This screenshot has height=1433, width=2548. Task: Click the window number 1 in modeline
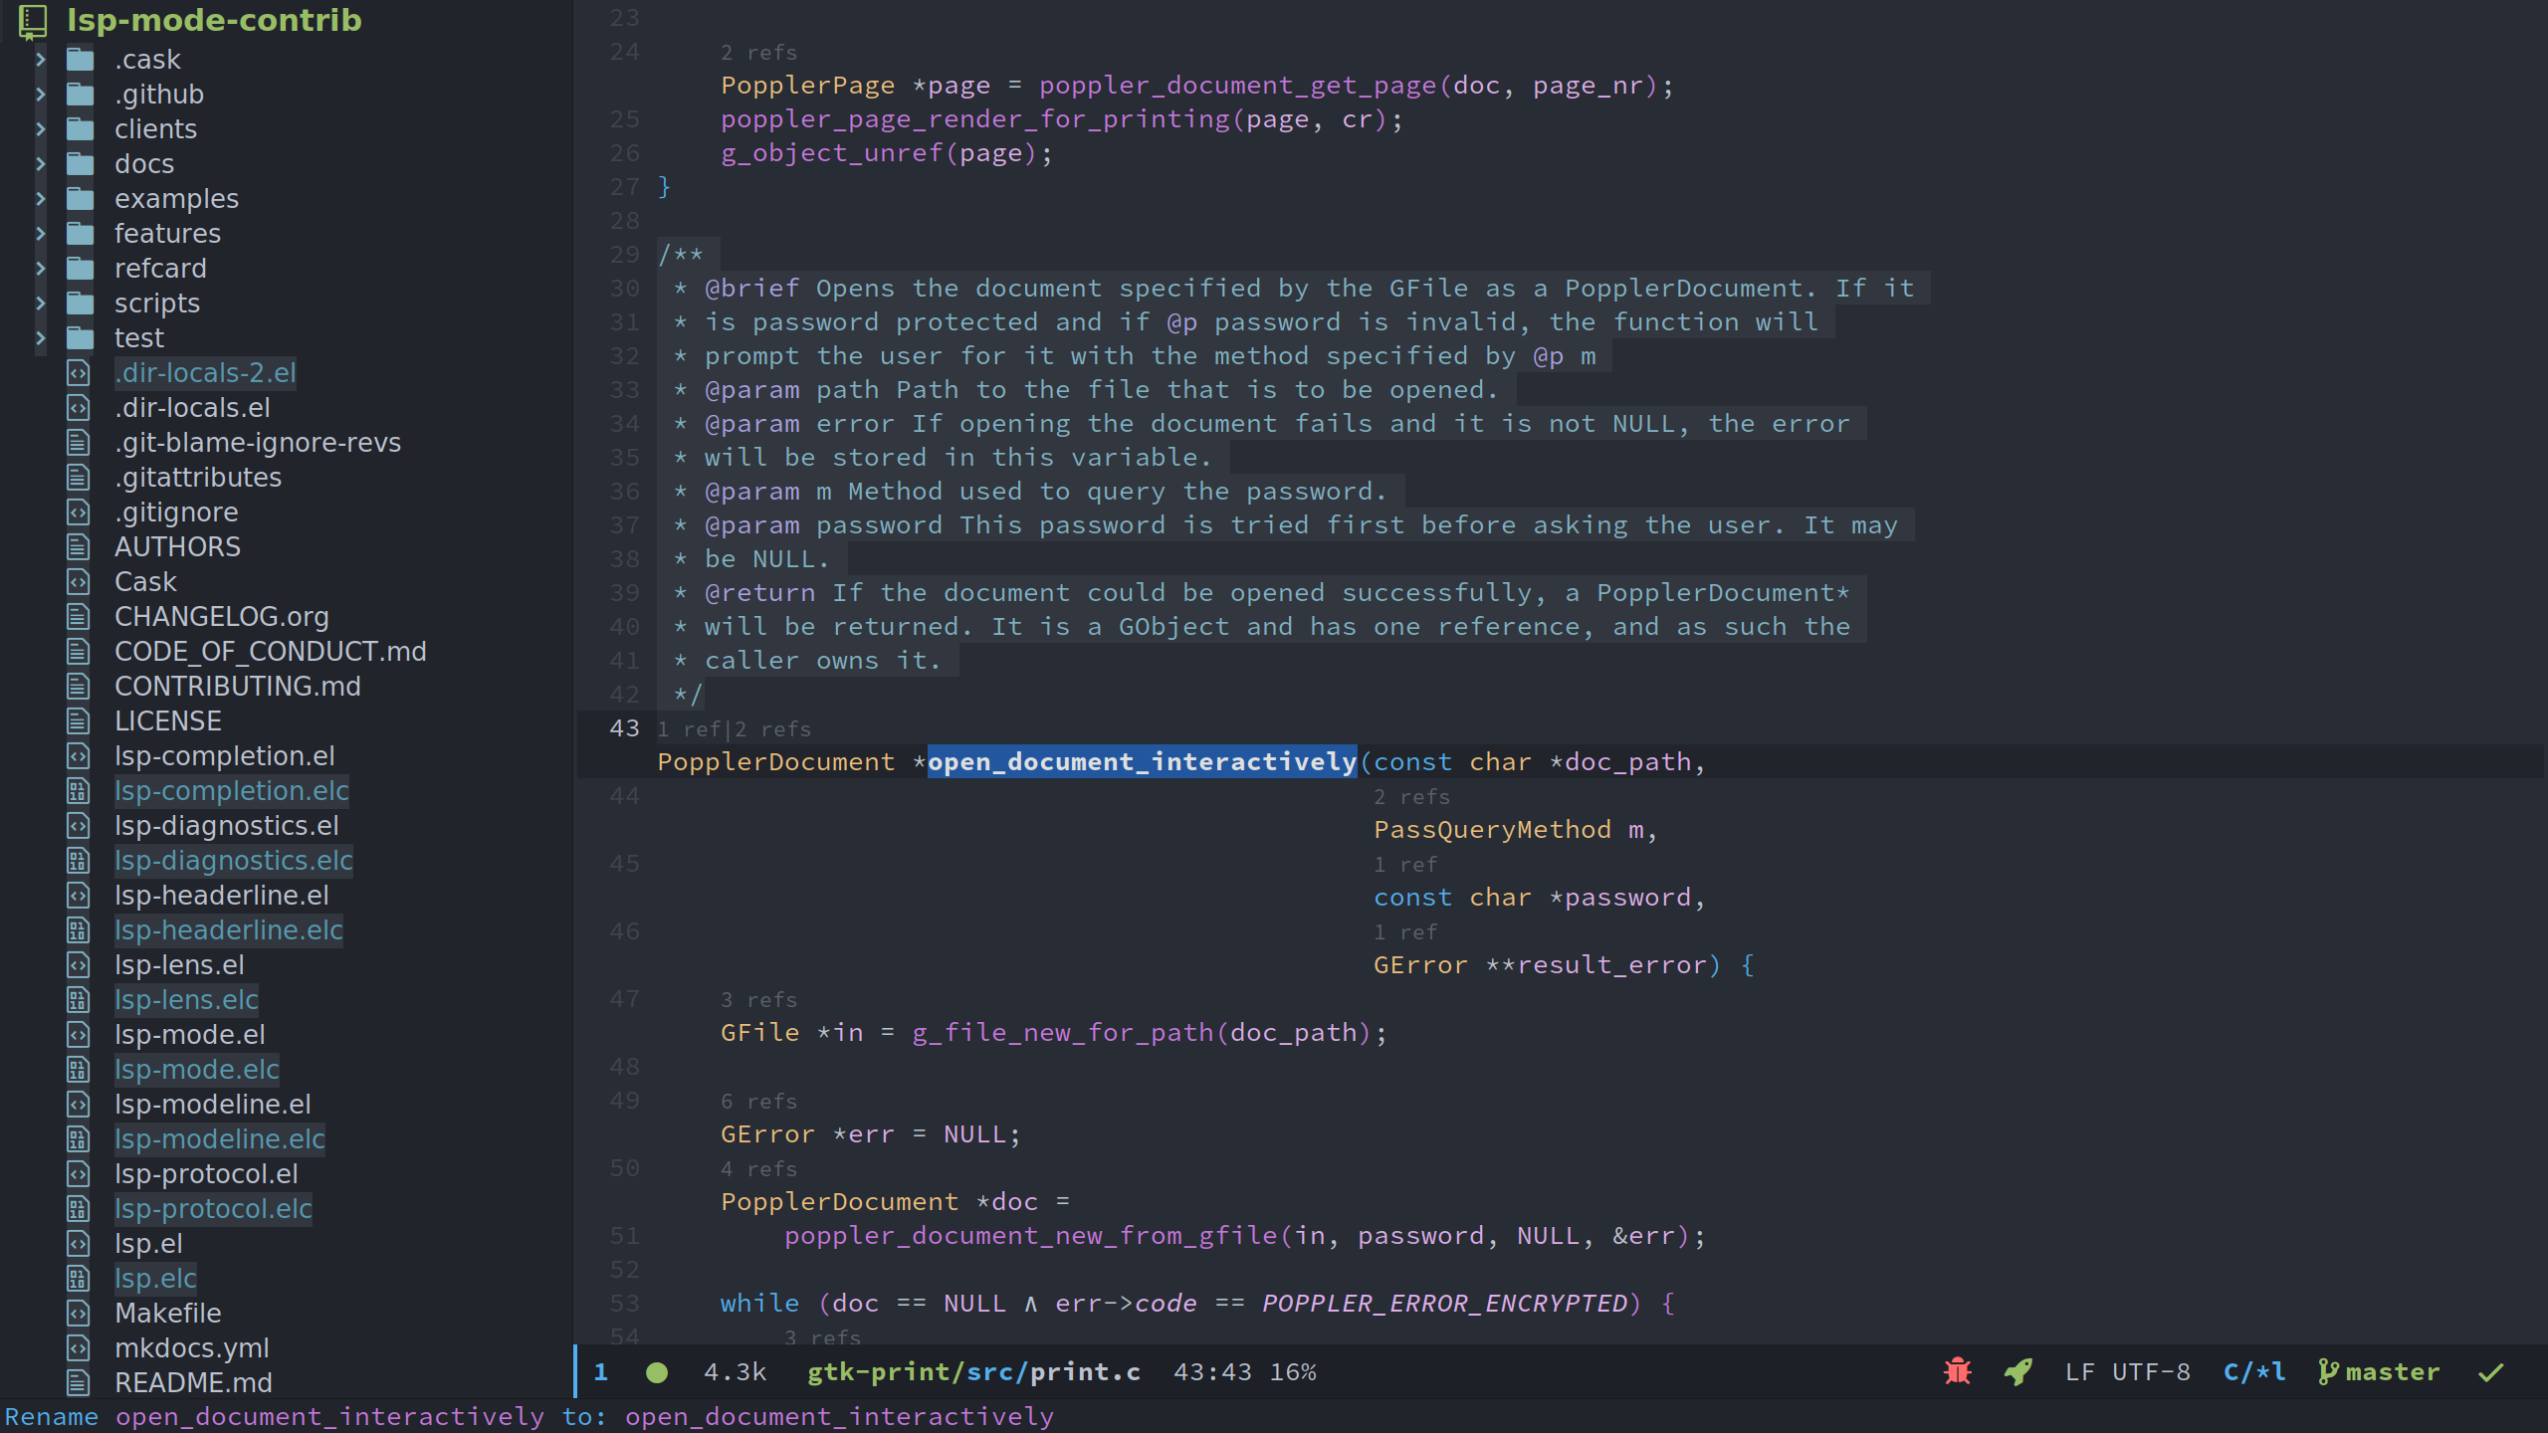(x=600, y=1371)
